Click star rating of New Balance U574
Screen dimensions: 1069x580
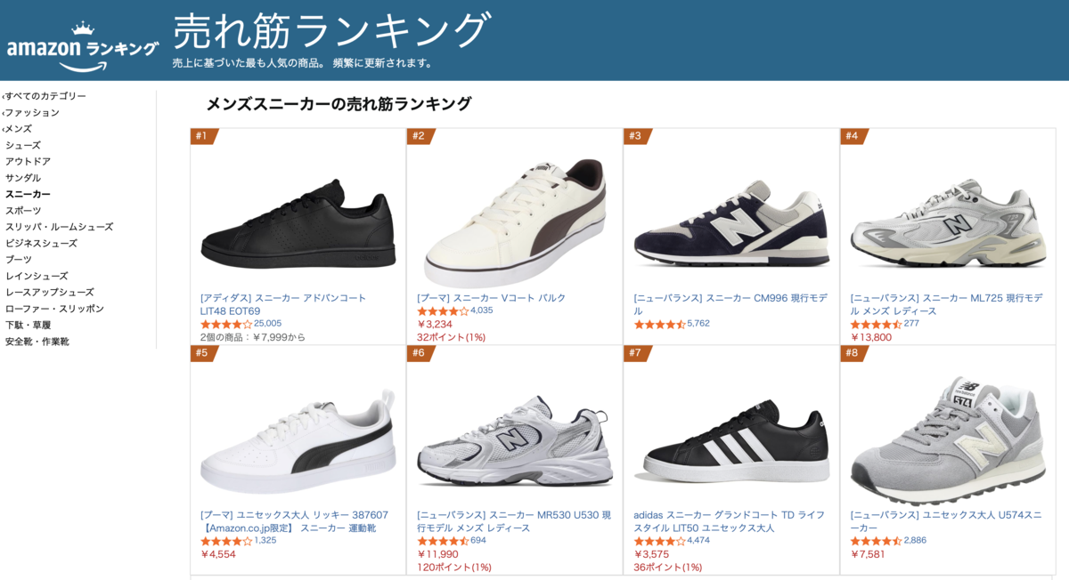pyautogui.click(x=876, y=541)
